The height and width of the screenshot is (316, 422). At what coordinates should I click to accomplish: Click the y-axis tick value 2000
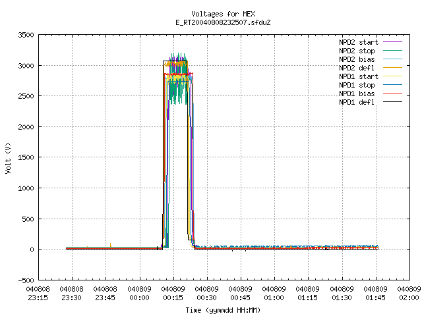tap(26, 127)
